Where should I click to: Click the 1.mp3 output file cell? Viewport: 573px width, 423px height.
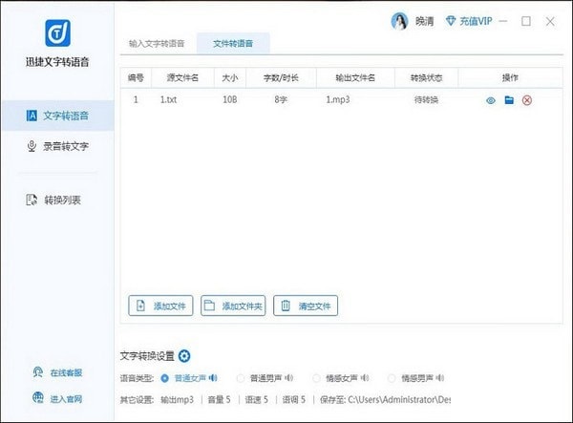338,99
